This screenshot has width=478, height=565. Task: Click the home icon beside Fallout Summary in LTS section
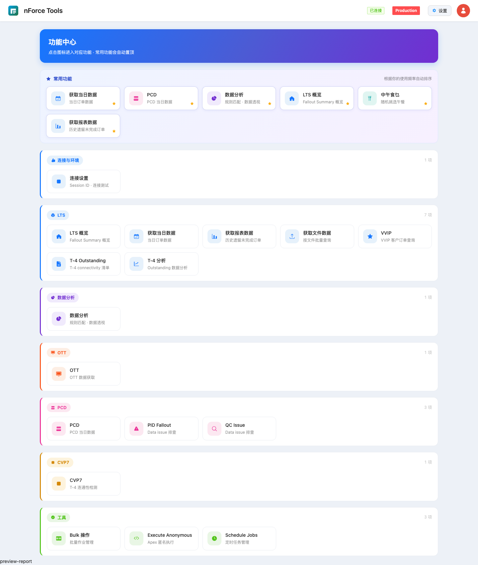click(x=59, y=236)
